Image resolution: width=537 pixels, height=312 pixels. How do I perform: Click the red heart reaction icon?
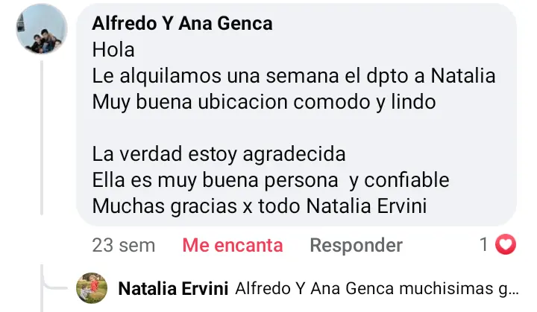[x=506, y=244]
